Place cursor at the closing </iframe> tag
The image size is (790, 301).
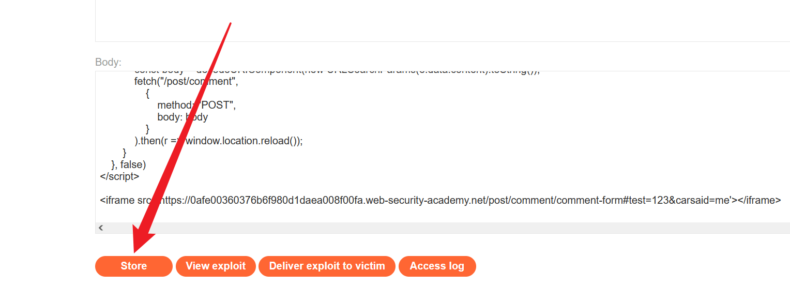(759, 200)
